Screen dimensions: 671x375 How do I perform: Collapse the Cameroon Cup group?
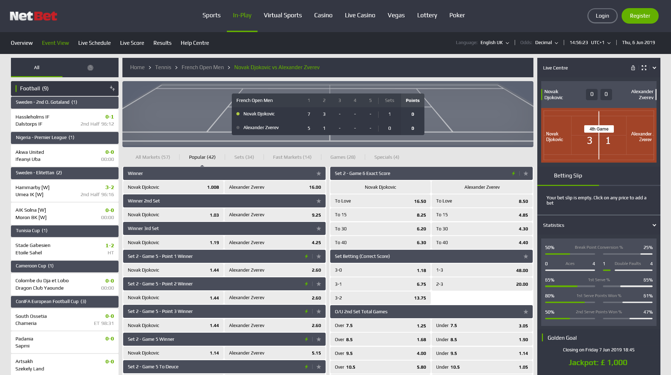click(65, 266)
